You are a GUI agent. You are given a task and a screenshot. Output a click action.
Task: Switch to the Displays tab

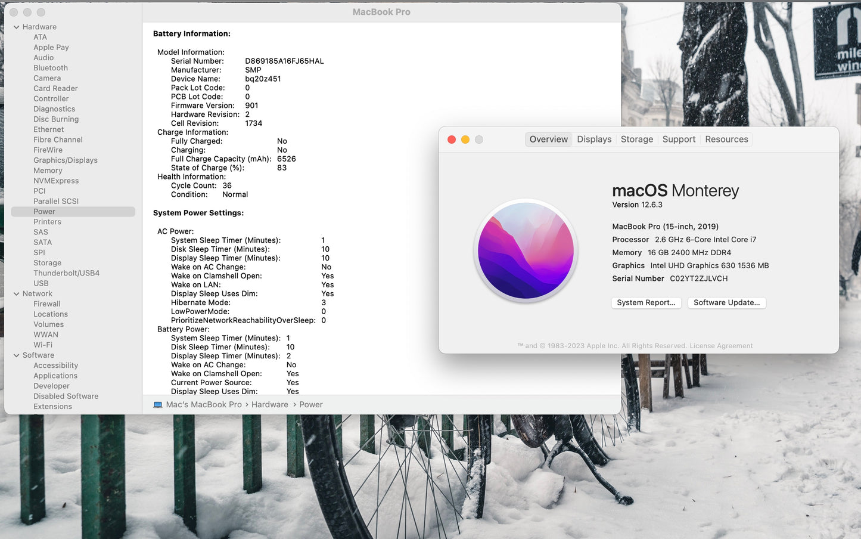point(594,140)
